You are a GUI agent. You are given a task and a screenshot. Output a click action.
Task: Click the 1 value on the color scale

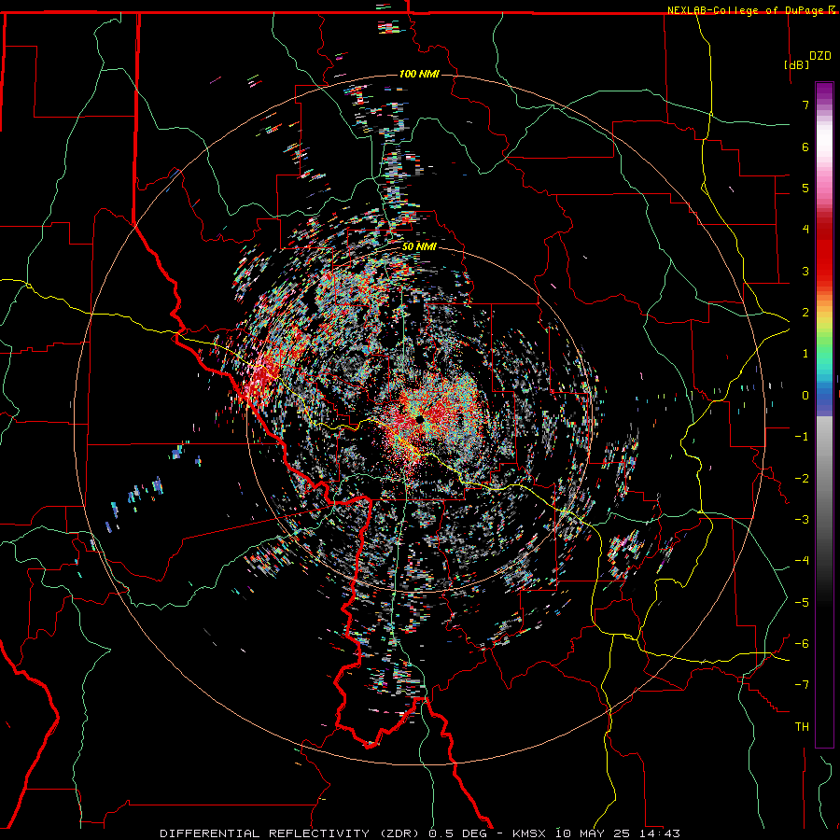pyautogui.click(x=805, y=354)
